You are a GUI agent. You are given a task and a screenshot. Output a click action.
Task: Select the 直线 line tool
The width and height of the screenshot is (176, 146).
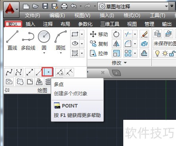12,40
